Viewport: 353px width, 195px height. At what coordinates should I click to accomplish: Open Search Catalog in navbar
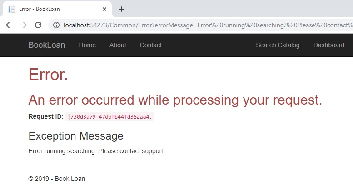click(278, 45)
